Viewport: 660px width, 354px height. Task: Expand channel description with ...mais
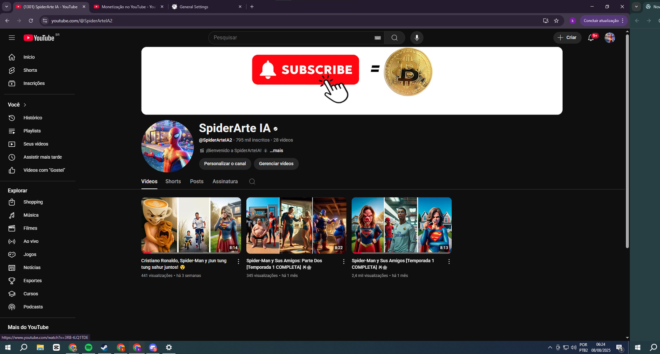tap(276, 151)
